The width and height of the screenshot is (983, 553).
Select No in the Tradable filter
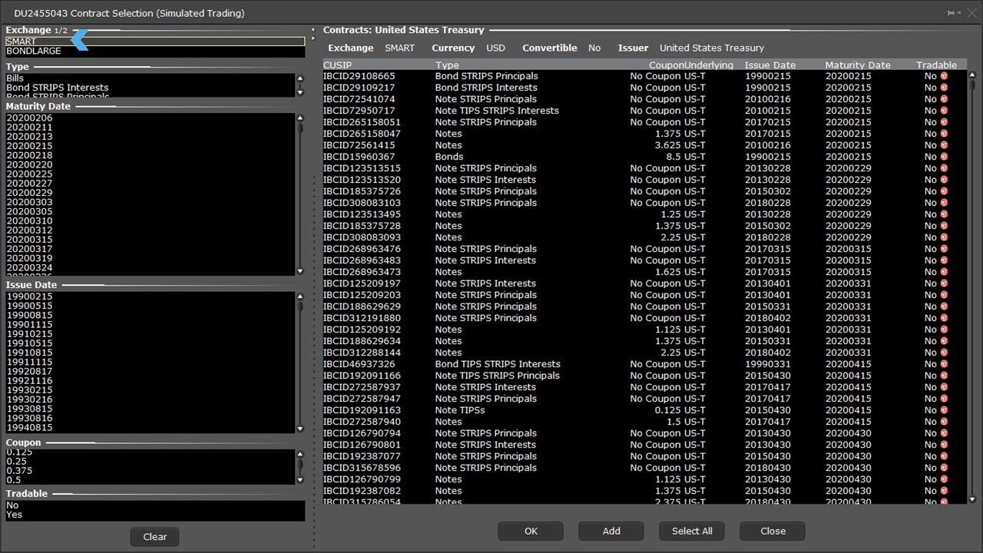(x=12, y=505)
